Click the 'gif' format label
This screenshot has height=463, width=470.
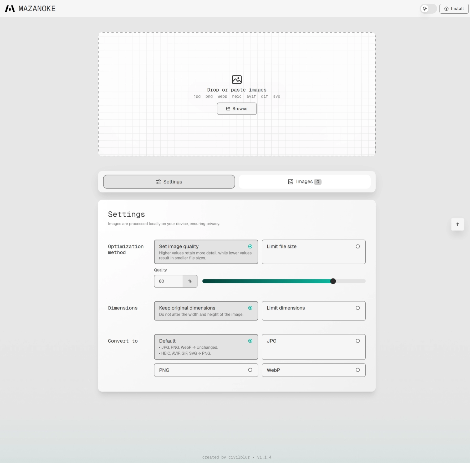click(x=264, y=96)
